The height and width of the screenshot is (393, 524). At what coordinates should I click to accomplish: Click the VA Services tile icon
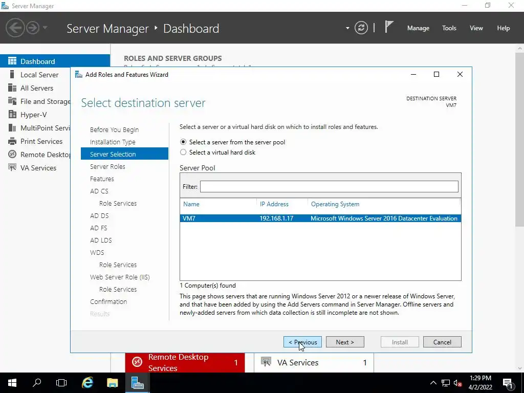pyautogui.click(x=266, y=362)
